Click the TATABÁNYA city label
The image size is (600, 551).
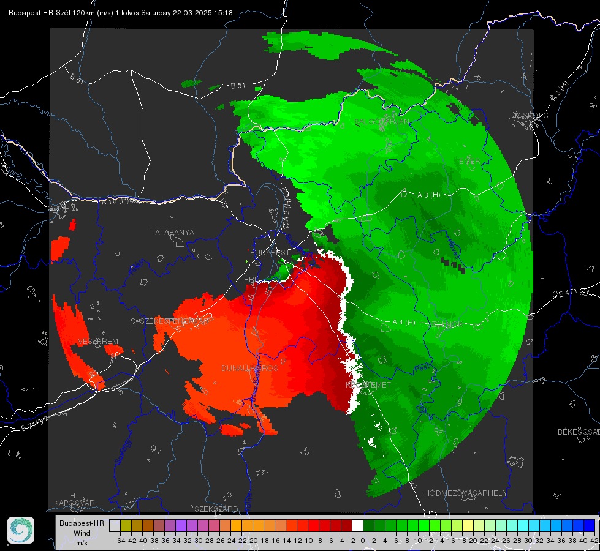(172, 233)
